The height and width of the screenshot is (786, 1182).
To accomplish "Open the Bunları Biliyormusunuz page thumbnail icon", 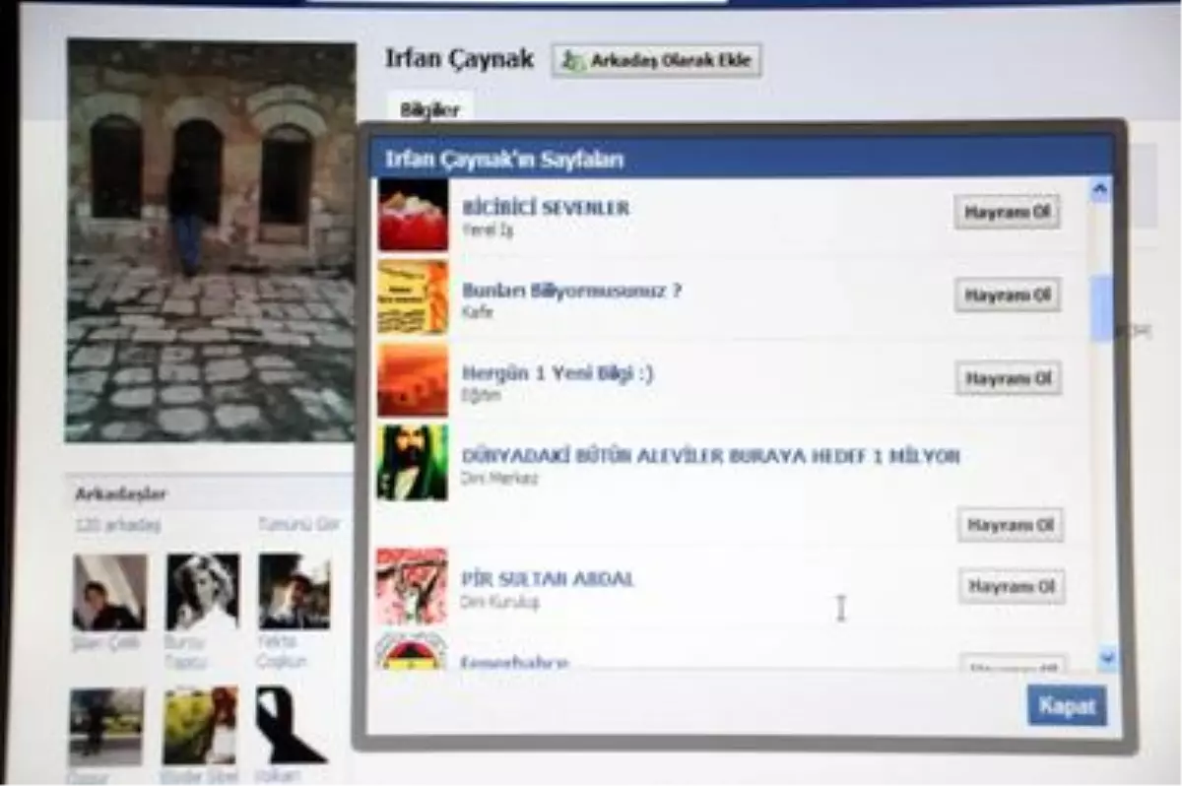I will [413, 297].
